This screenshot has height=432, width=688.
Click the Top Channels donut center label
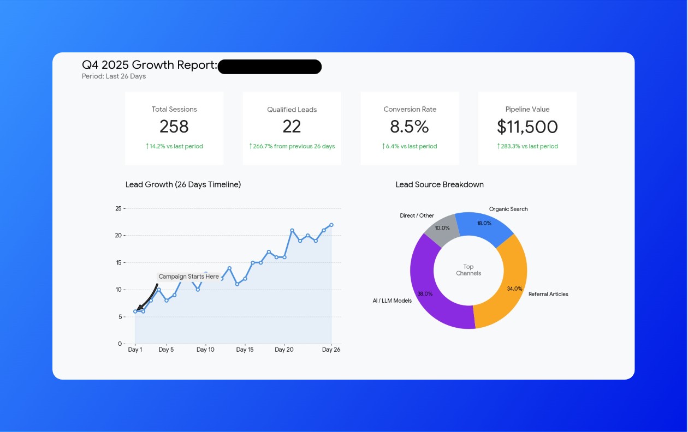[468, 270]
